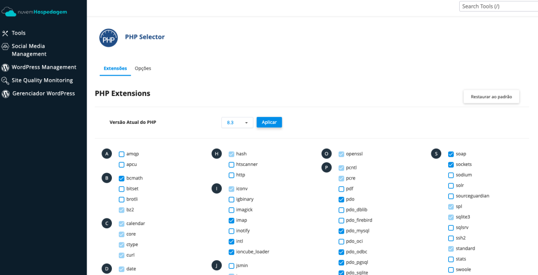
Task: Click the Social Media Management icon
Action: 6,47
